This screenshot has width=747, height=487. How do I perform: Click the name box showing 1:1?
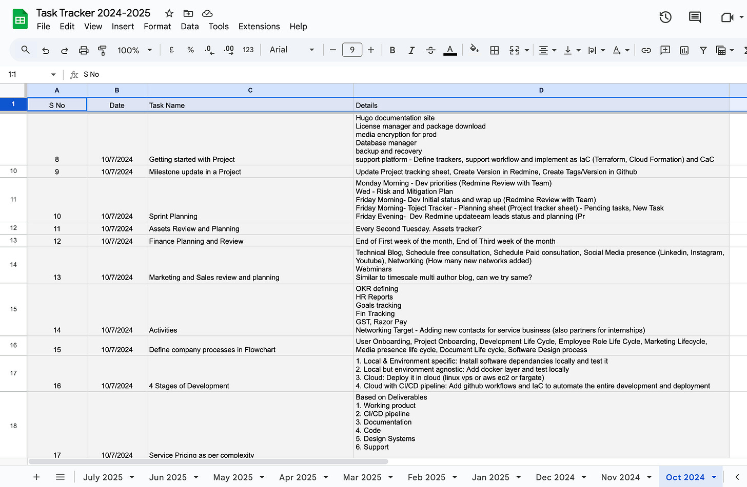31,74
